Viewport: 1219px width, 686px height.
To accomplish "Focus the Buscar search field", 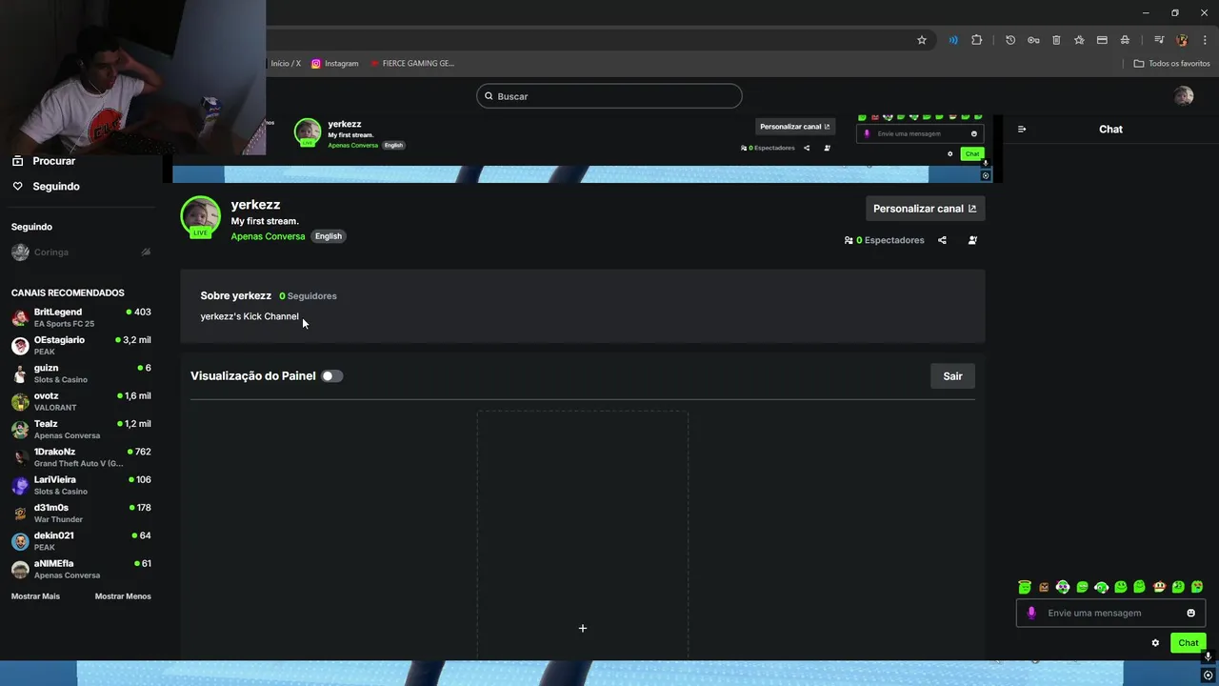I will coord(609,96).
